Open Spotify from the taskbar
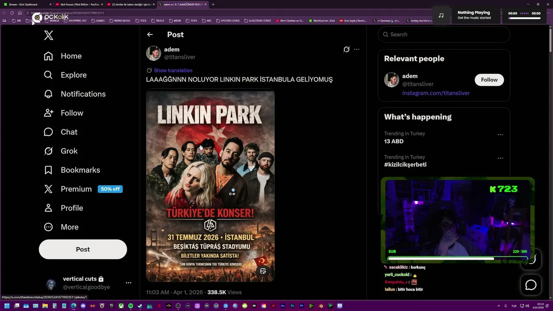 (130, 306)
